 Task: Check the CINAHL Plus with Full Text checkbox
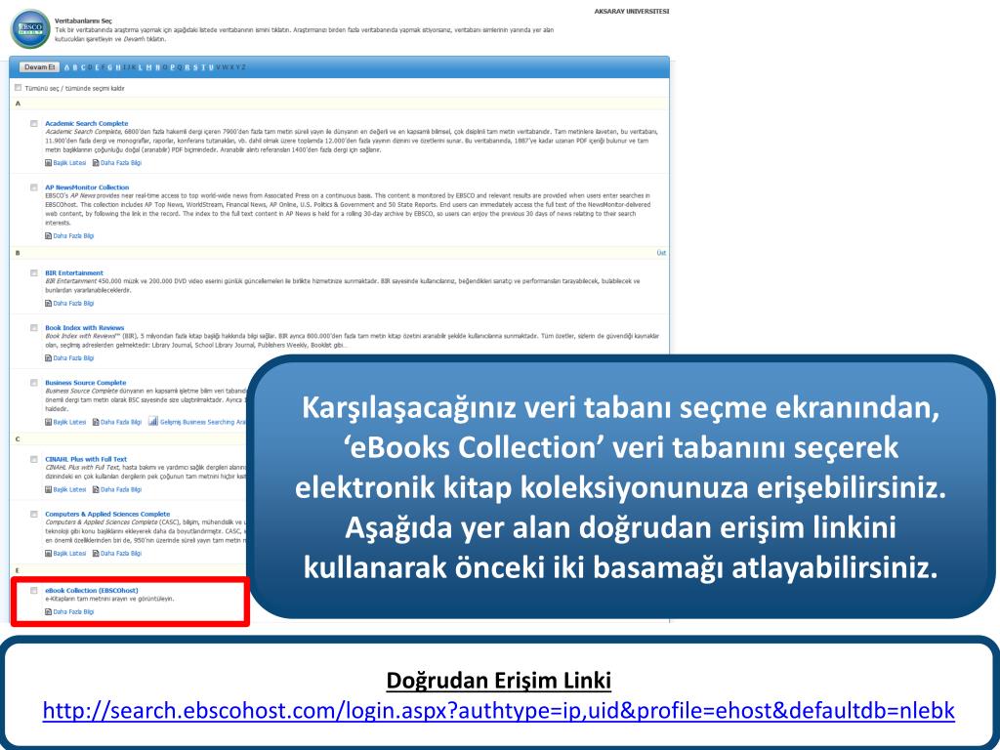point(34,459)
